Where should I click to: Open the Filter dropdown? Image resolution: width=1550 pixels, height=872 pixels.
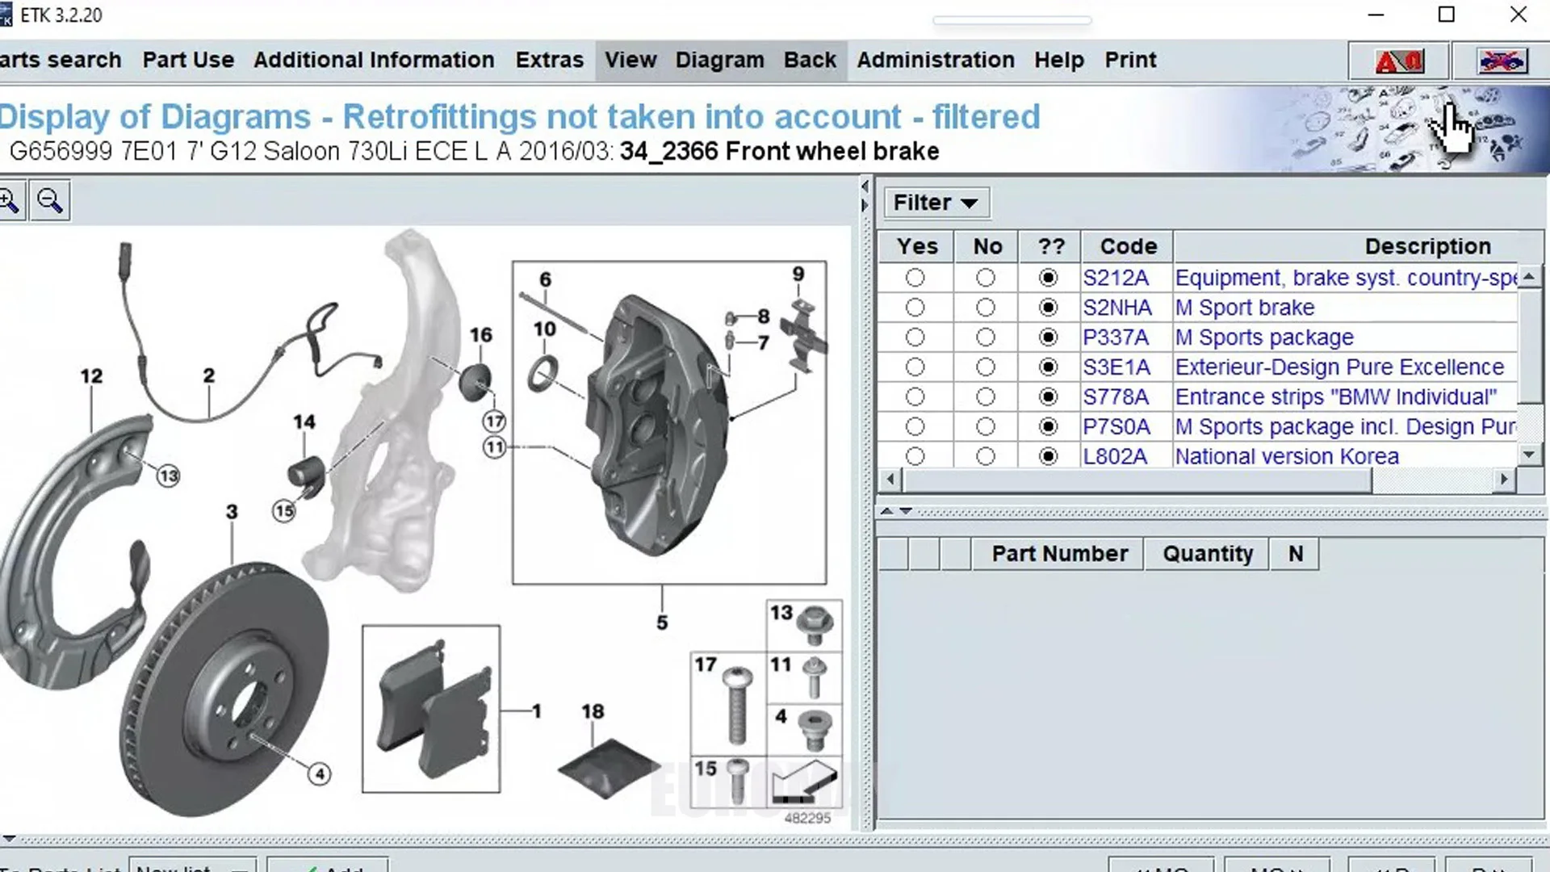tap(936, 203)
